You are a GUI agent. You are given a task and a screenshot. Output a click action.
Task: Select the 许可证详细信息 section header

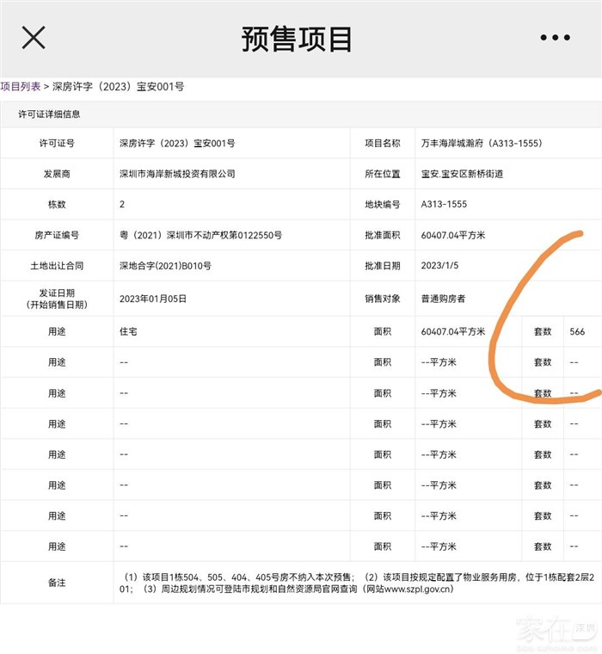coord(50,114)
